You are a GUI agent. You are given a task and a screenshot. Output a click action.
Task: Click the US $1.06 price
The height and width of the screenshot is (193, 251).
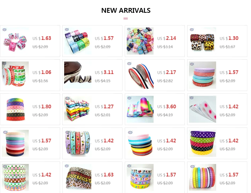[42, 72]
